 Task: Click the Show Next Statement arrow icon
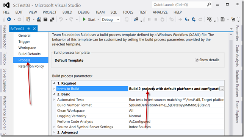180,19
